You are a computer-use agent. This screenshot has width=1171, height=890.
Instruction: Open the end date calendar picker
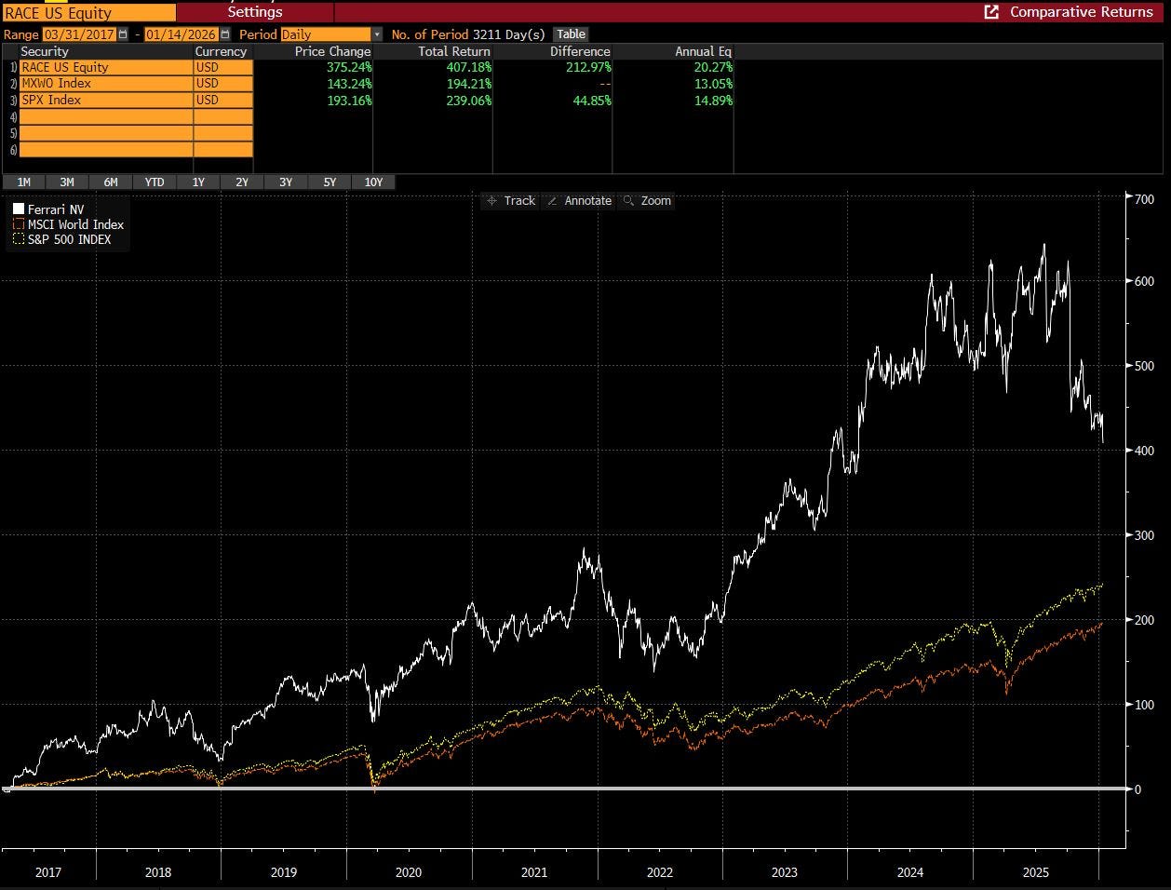coord(225,34)
